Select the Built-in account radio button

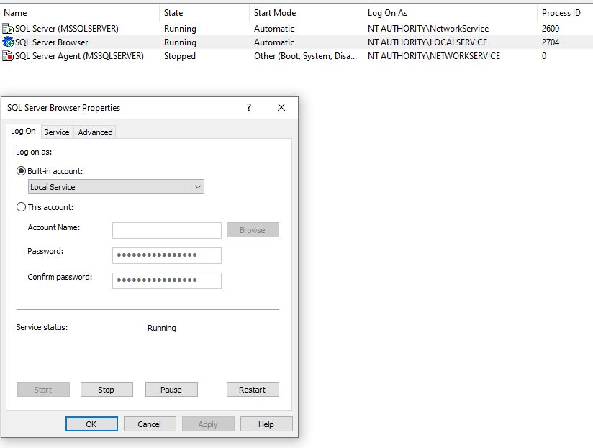21,171
